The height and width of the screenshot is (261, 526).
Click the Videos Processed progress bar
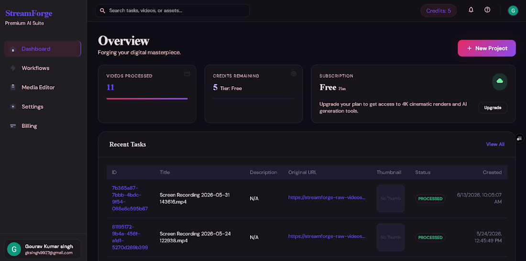coord(147,99)
